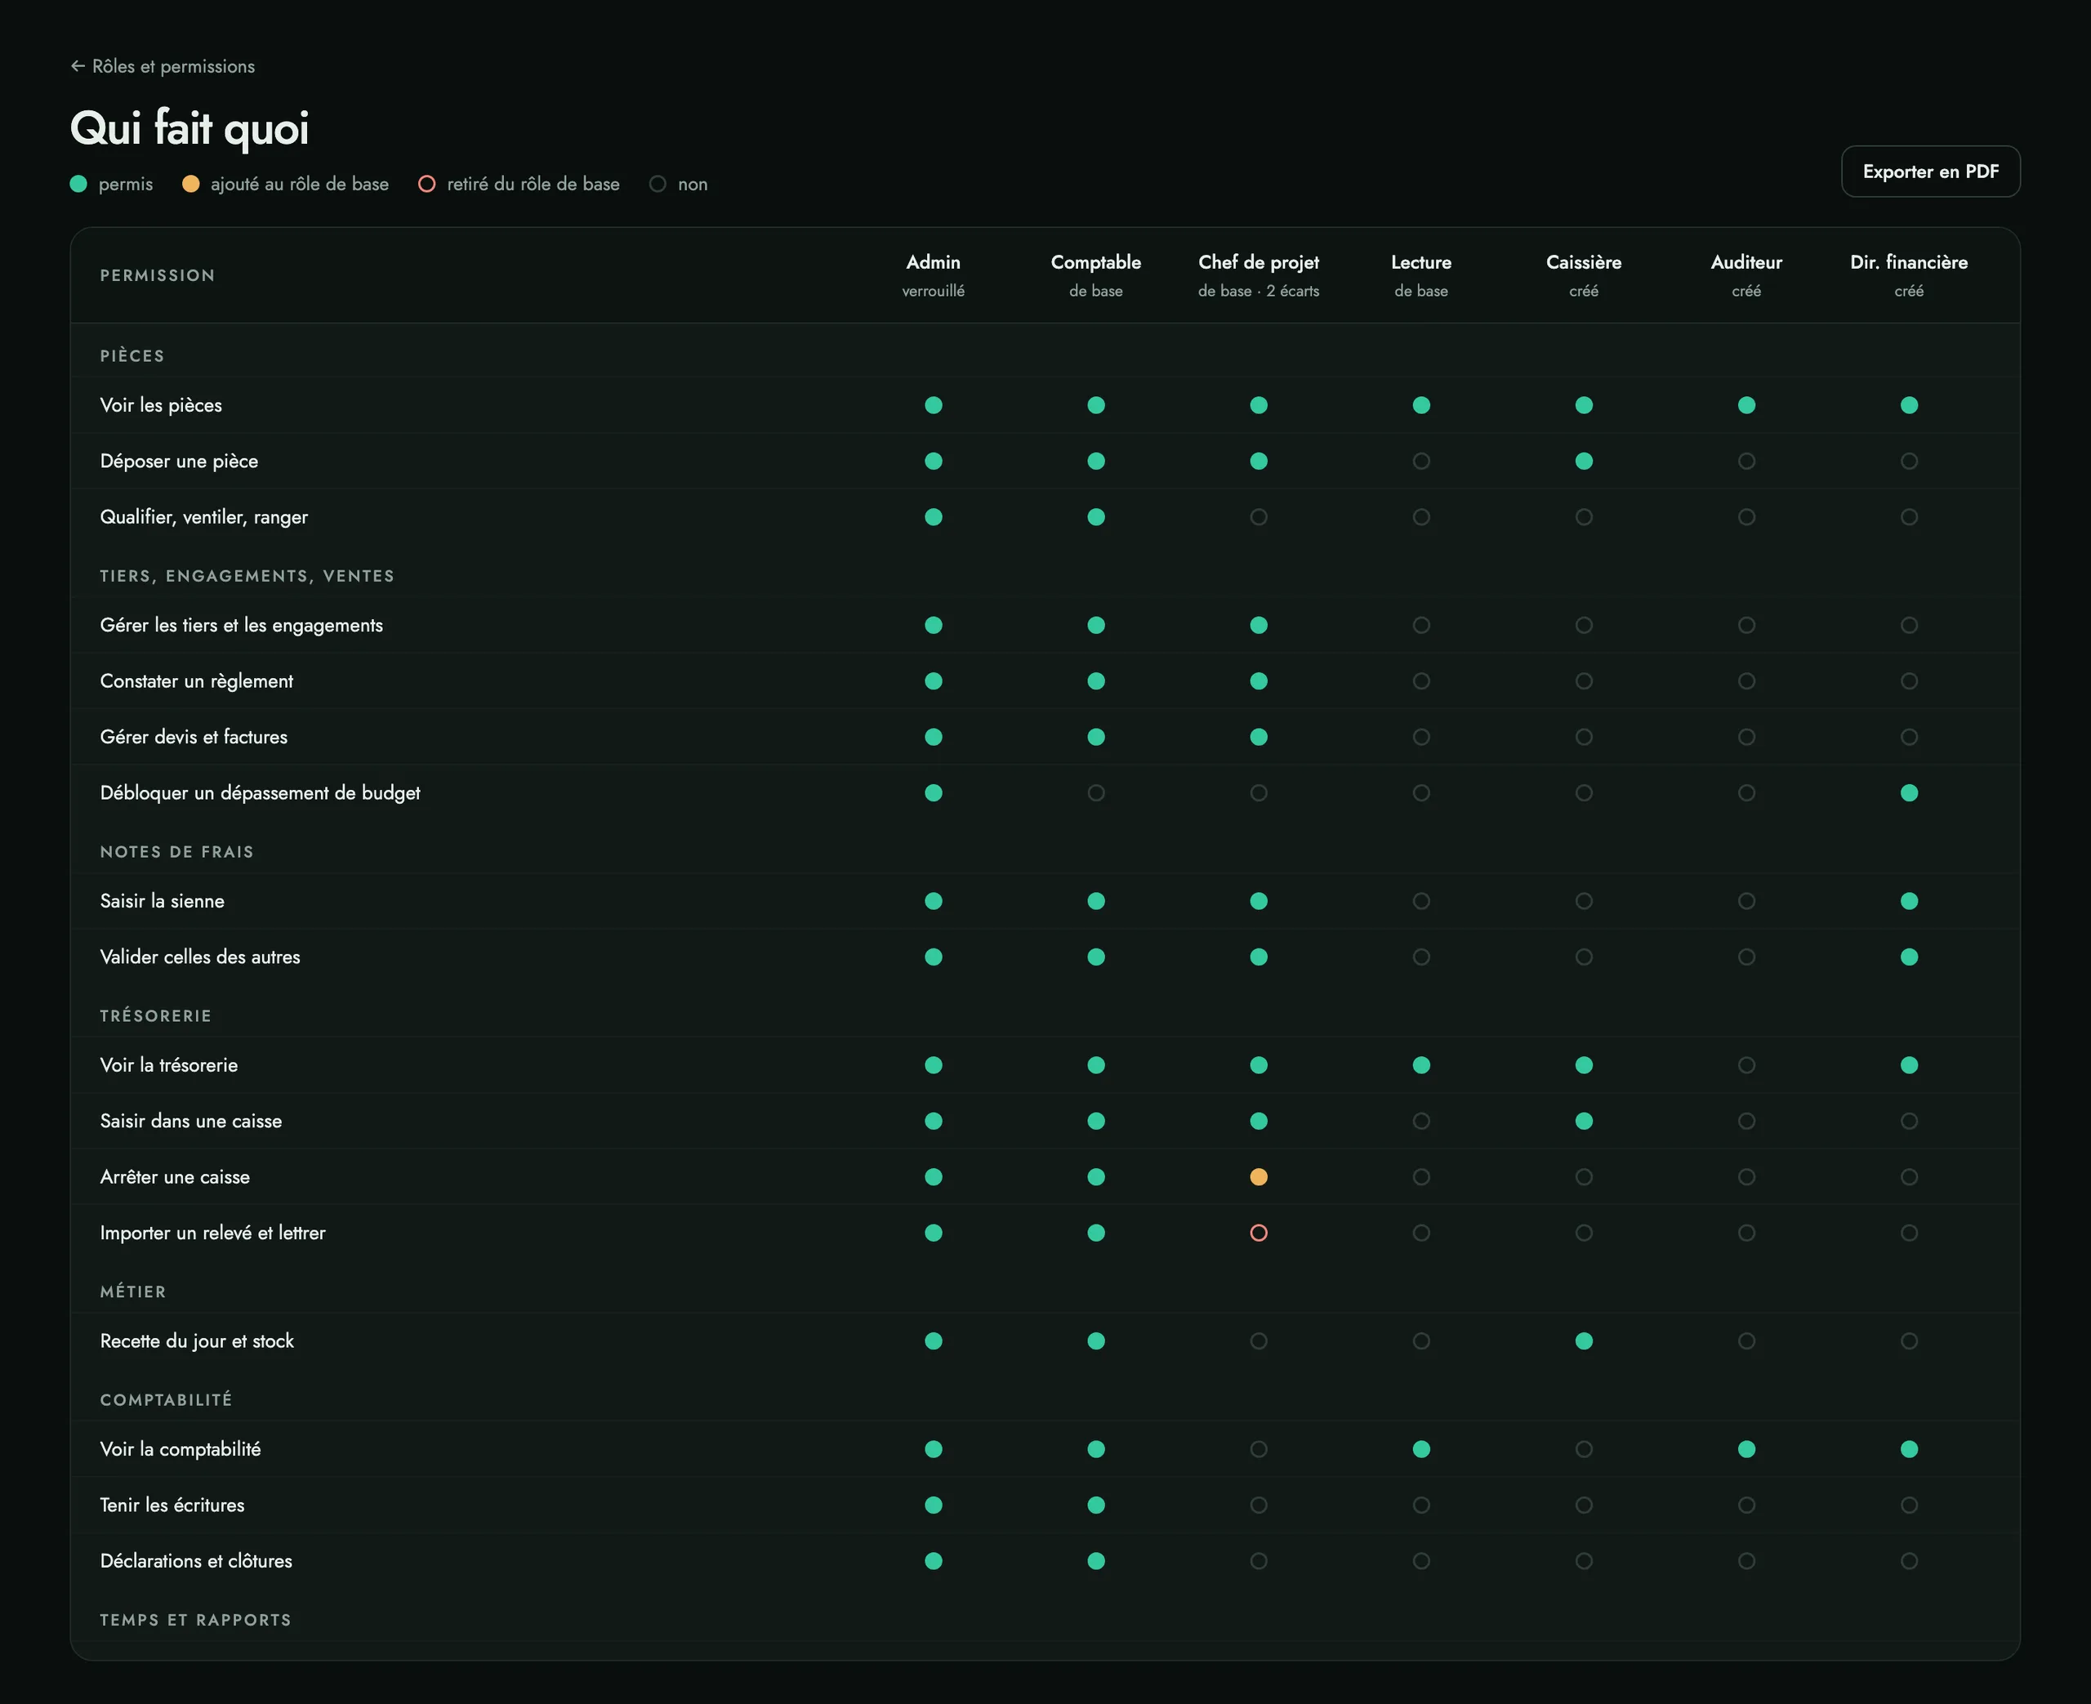
Task: Click Saisir la sienne dot under Dir. financière
Action: coord(1910,901)
